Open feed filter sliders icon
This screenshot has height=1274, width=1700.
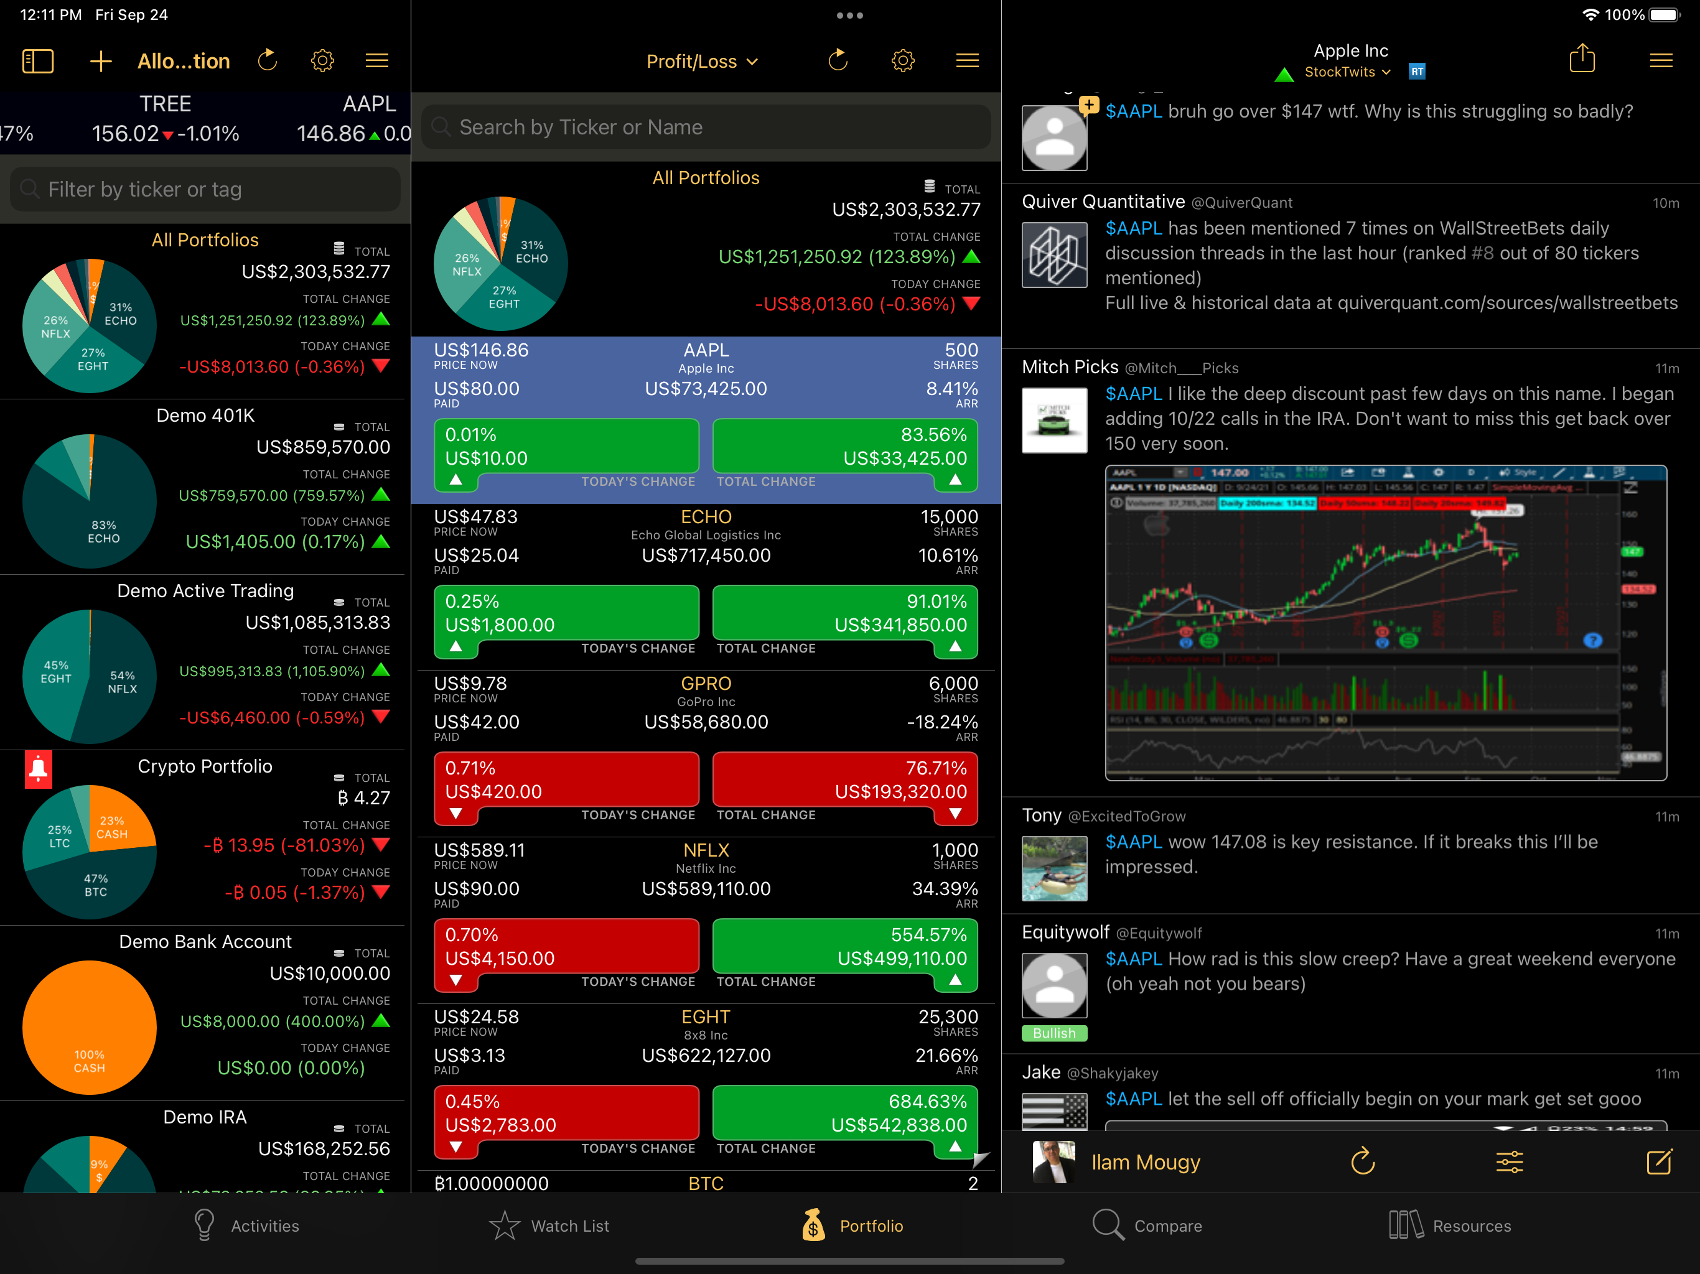tap(1510, 1161)
